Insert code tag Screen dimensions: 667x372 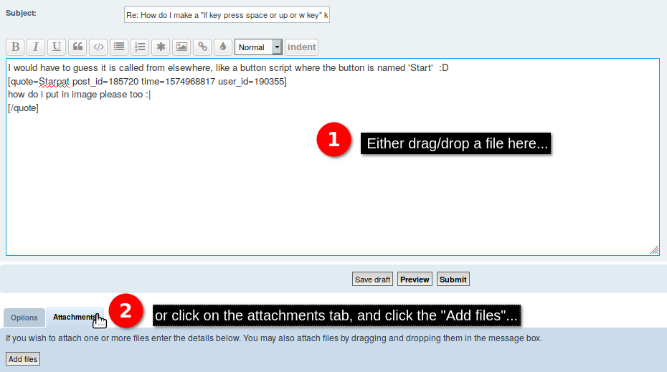[x=98, y=47]
